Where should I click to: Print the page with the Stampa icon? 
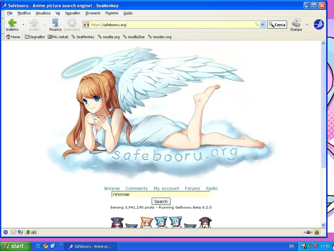(296, 25)
